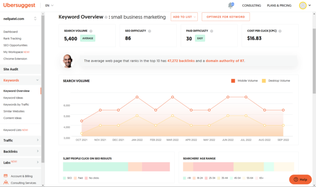Screen dimensions: 316x187
Task: Click the green SEO clicks bar segment
Action: point(96,167)
